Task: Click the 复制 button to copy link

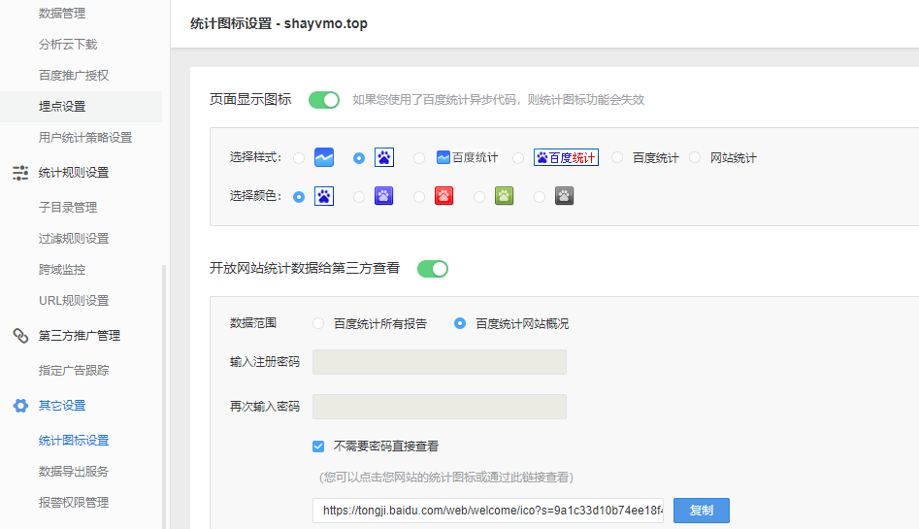Action: tap(701, 511)
